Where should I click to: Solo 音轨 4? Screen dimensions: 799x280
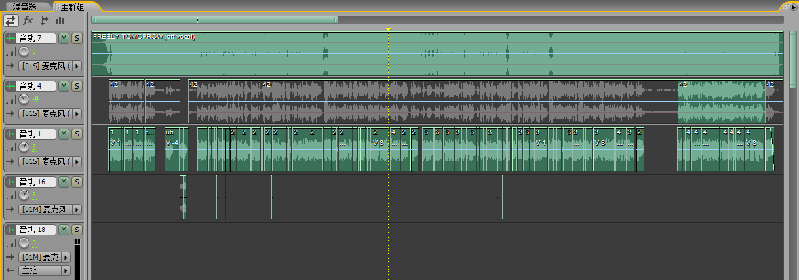(x=77, y=86)
